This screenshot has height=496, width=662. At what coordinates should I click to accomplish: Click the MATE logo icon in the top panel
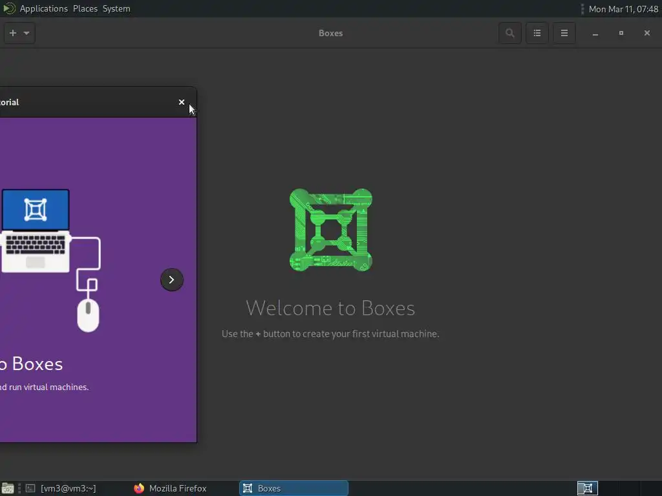click(9, 8)
